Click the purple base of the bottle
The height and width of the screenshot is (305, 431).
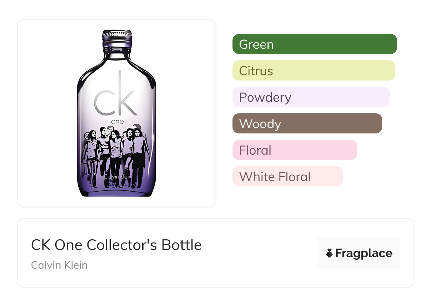(x=116, y=191)
